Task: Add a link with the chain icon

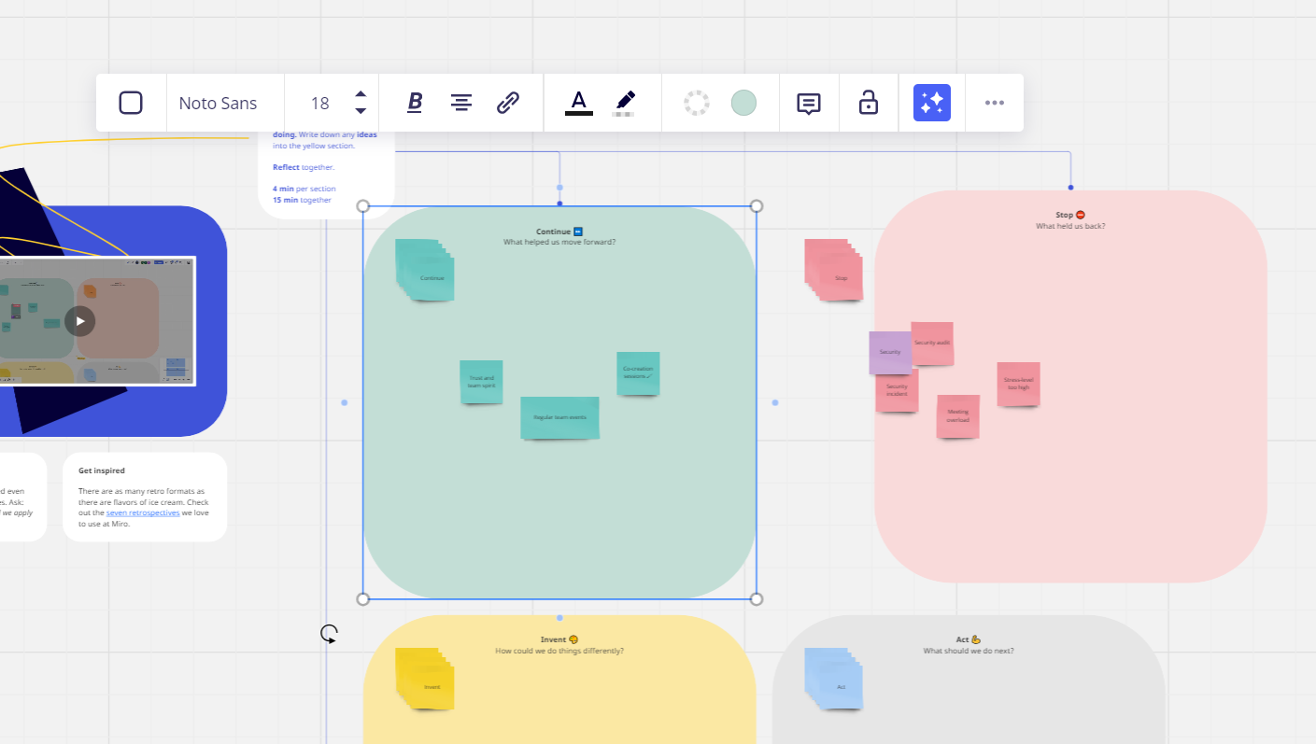Action: click(x=507, y=103)
